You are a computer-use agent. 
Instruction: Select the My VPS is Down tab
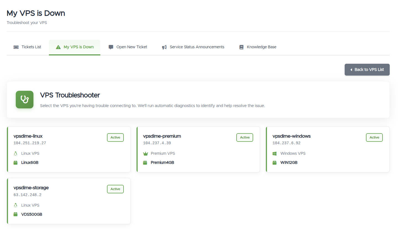coord(75,47)
